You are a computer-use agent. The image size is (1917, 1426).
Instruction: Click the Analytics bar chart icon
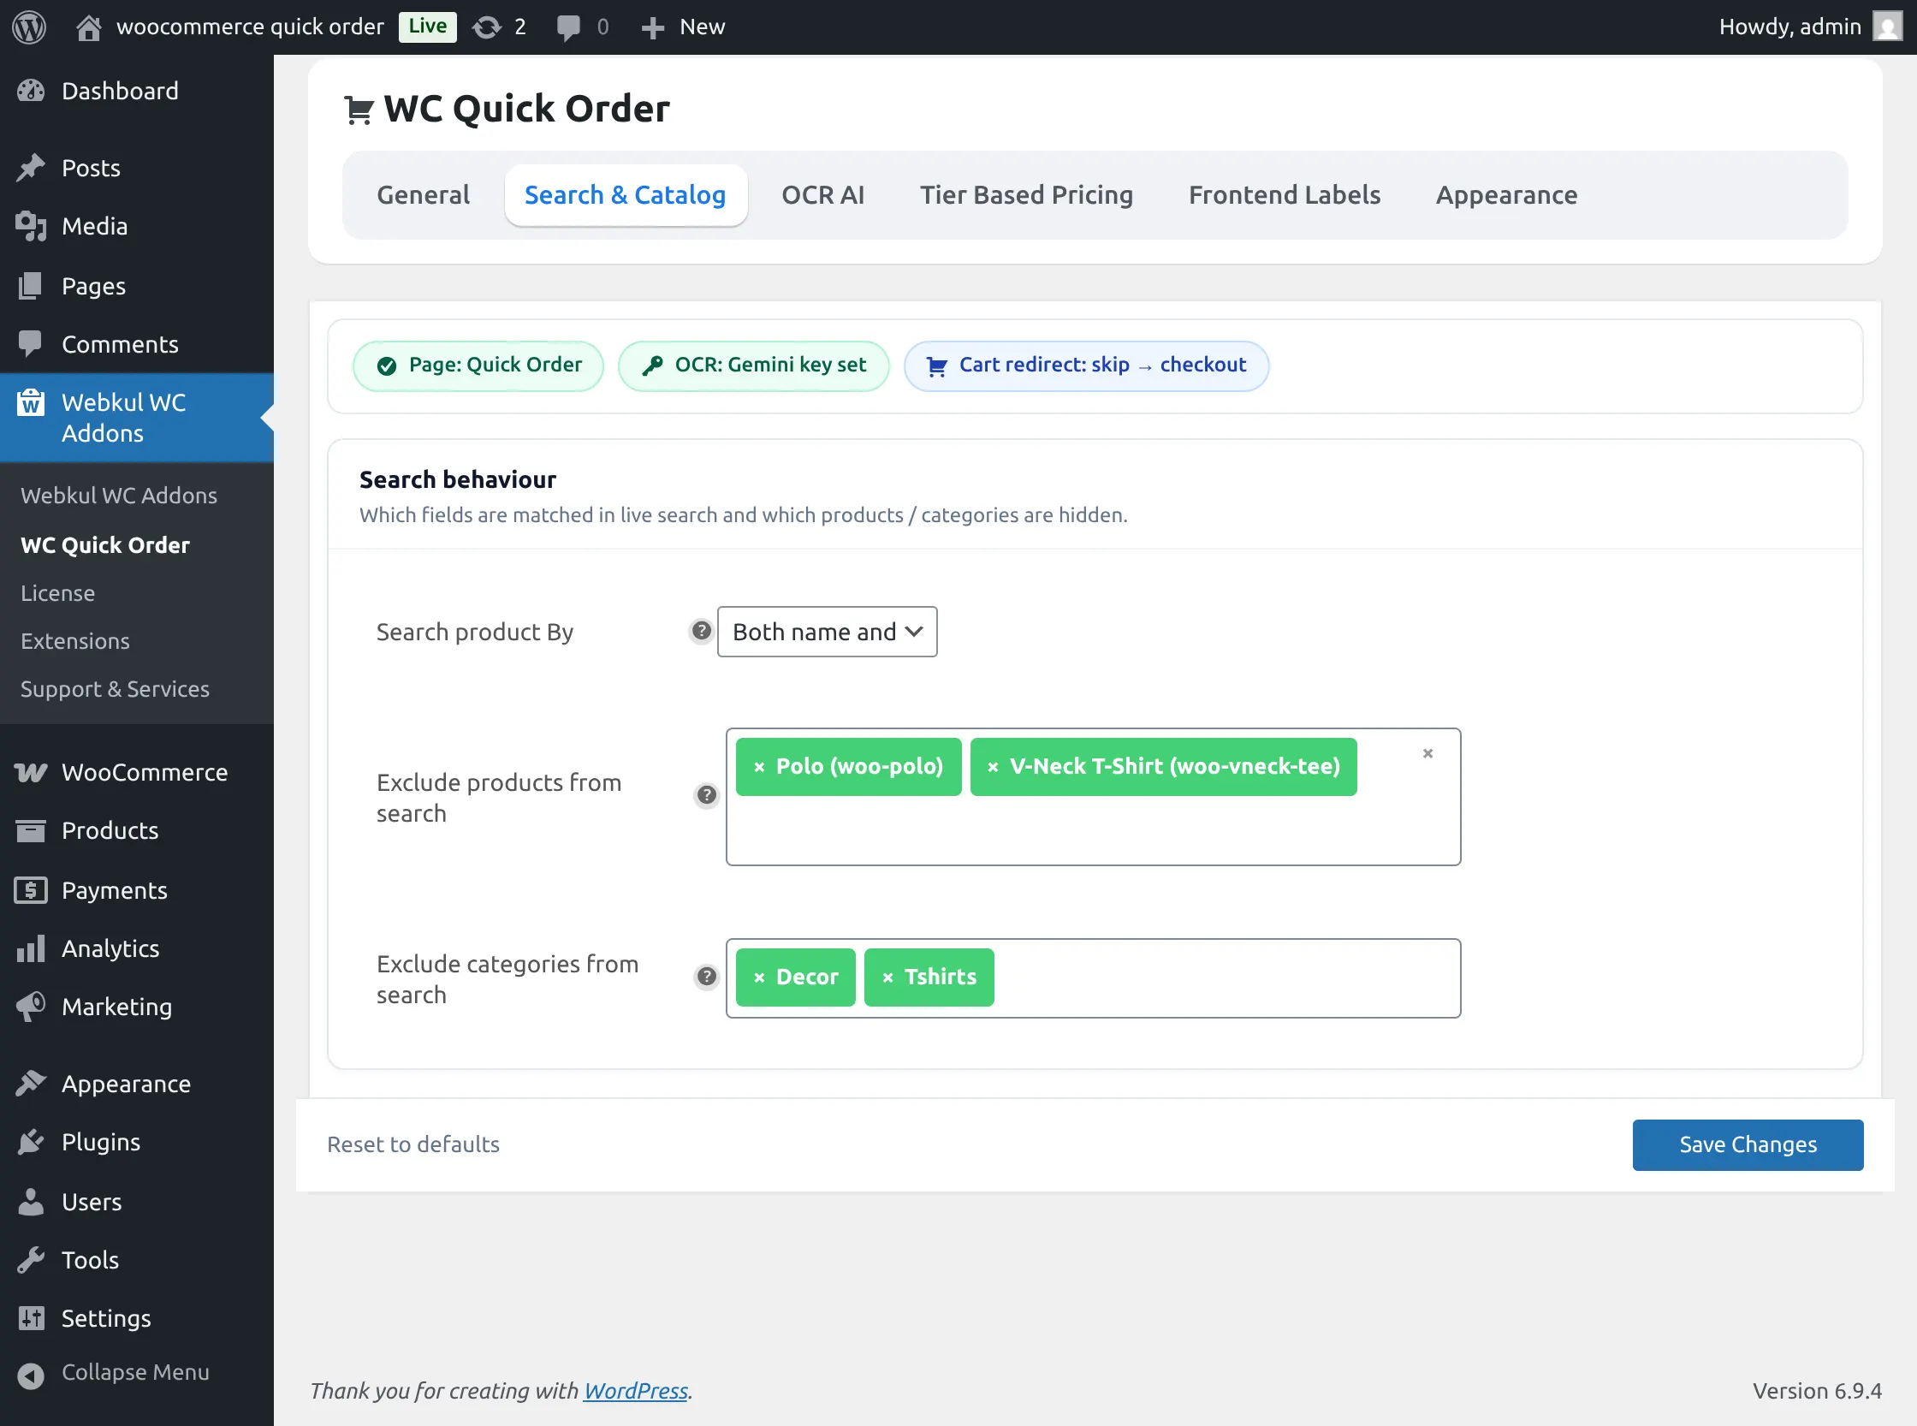coord(31,948)
